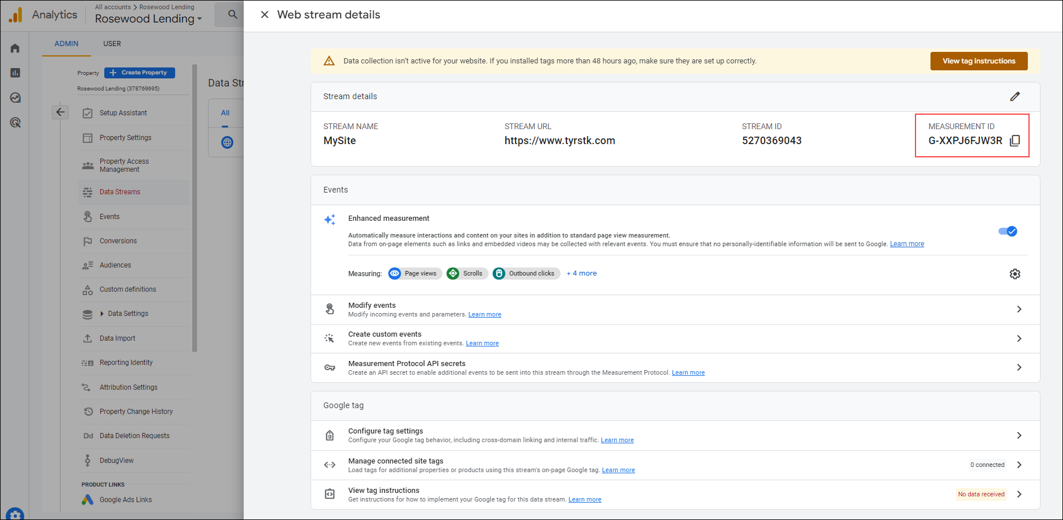
Task: Close the Web stream details panel
Action: (264, 14)
